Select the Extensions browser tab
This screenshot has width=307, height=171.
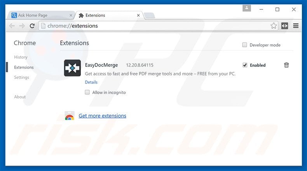pos(109,15)
